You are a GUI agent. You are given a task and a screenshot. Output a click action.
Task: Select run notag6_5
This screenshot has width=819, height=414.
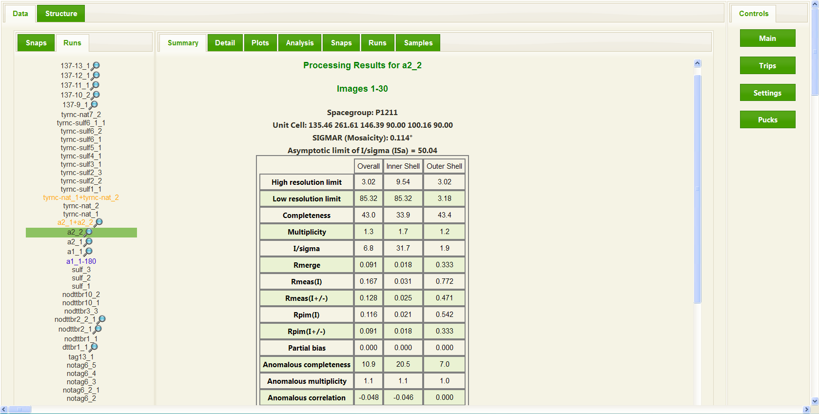click(81, 365)
